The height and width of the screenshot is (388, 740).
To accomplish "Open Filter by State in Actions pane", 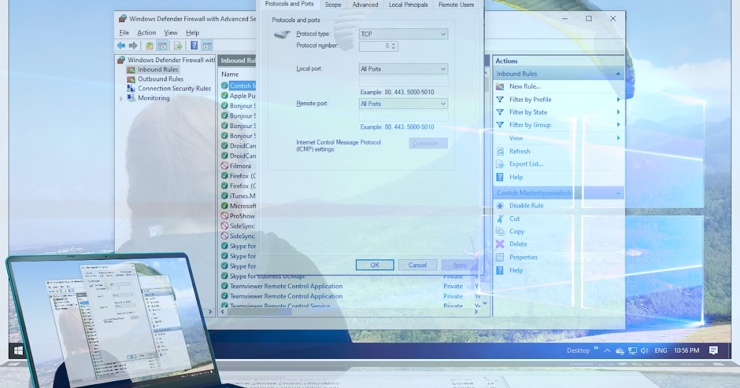I will click(528, 112).
